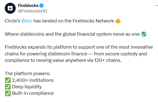Click 'Fireblocks expands its platform' paragraph start

pyautogui.click(x=38, y=47)
